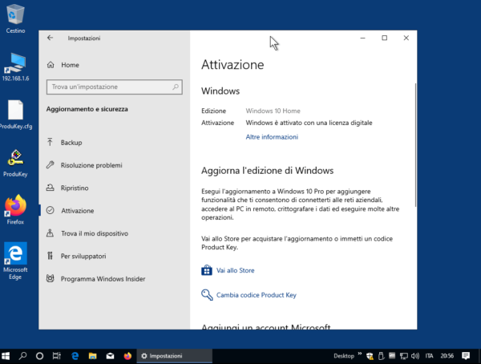481x364 pixels.
Task: Open the Altre informazioni link
Action: (272, 137)
